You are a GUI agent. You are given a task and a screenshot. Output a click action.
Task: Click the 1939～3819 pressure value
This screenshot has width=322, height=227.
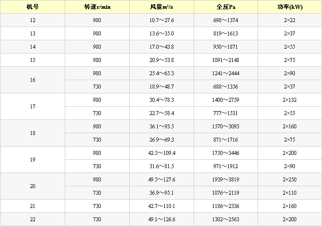pos(226,180)
